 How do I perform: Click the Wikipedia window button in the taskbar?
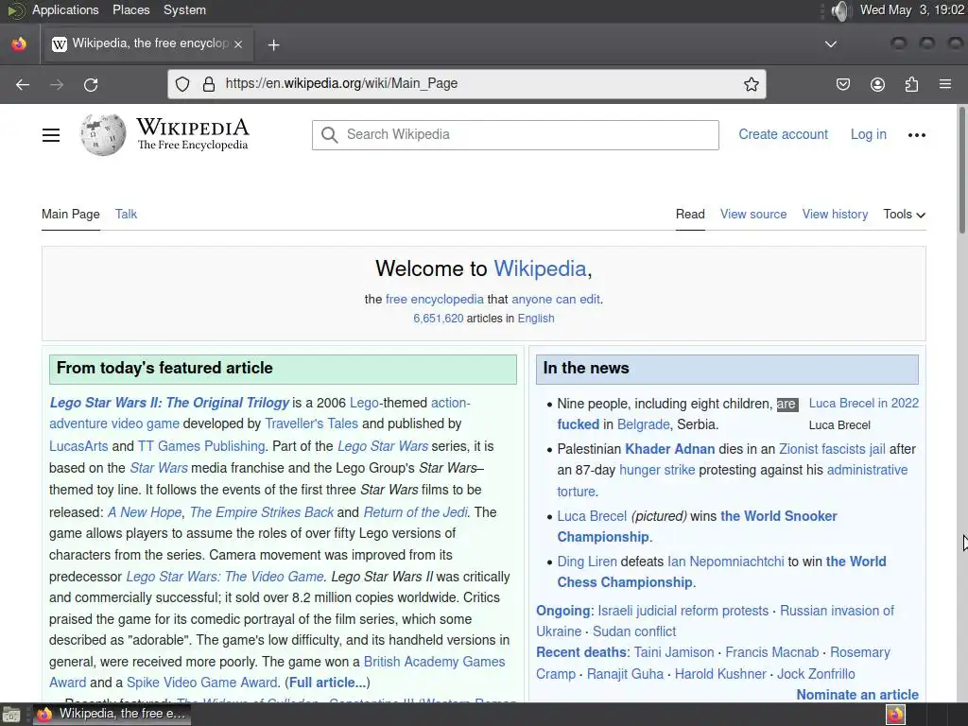(112, 715)
